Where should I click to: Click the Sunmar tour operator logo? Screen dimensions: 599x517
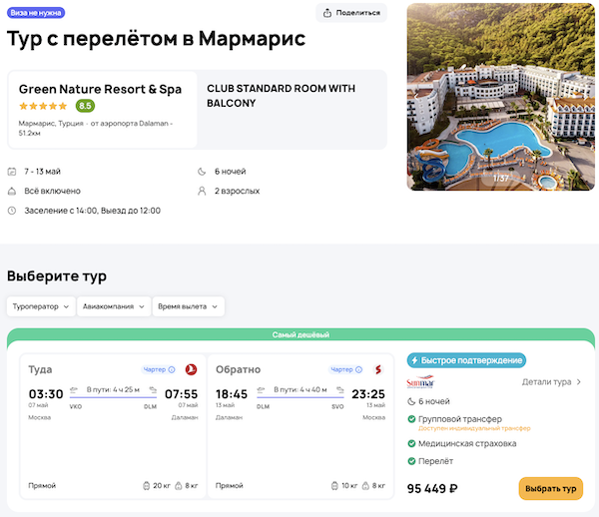coord(420,382)
